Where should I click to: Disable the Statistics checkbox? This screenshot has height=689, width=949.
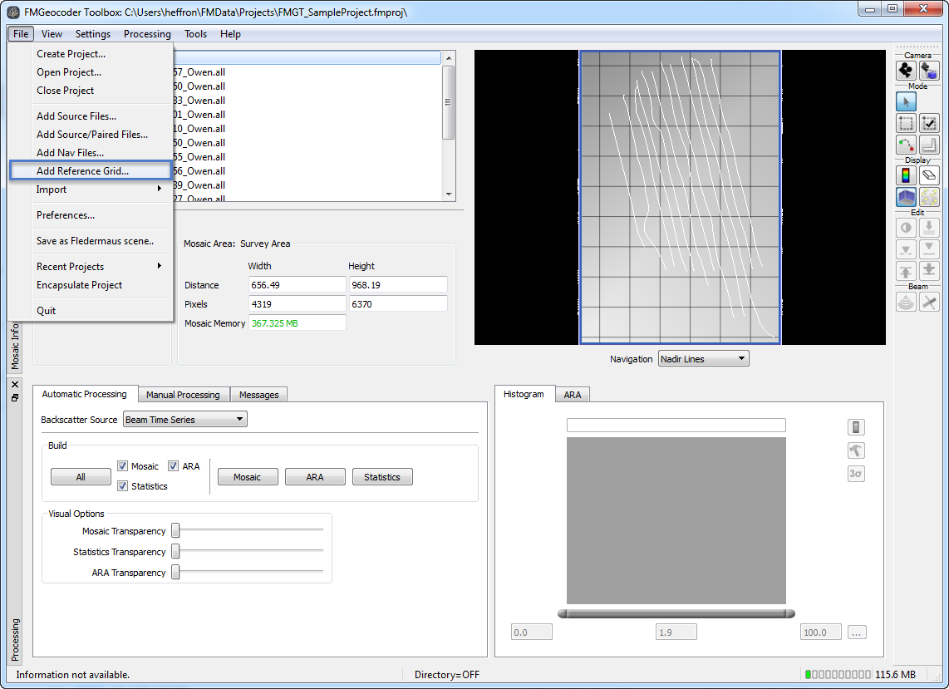coord(123,486)
